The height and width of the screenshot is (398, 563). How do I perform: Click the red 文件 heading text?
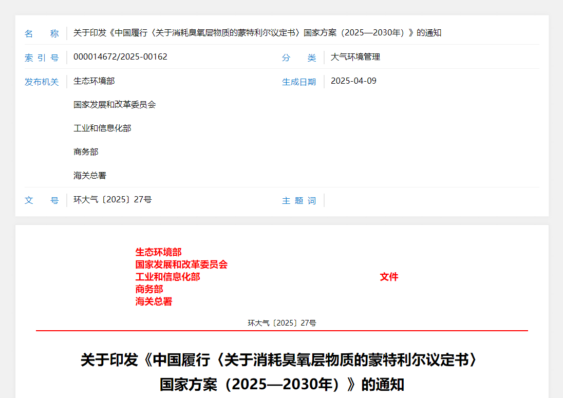[x=389, y=277]
